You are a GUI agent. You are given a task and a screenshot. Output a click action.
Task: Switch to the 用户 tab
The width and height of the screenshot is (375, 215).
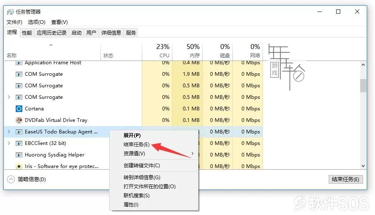point(91,33)
